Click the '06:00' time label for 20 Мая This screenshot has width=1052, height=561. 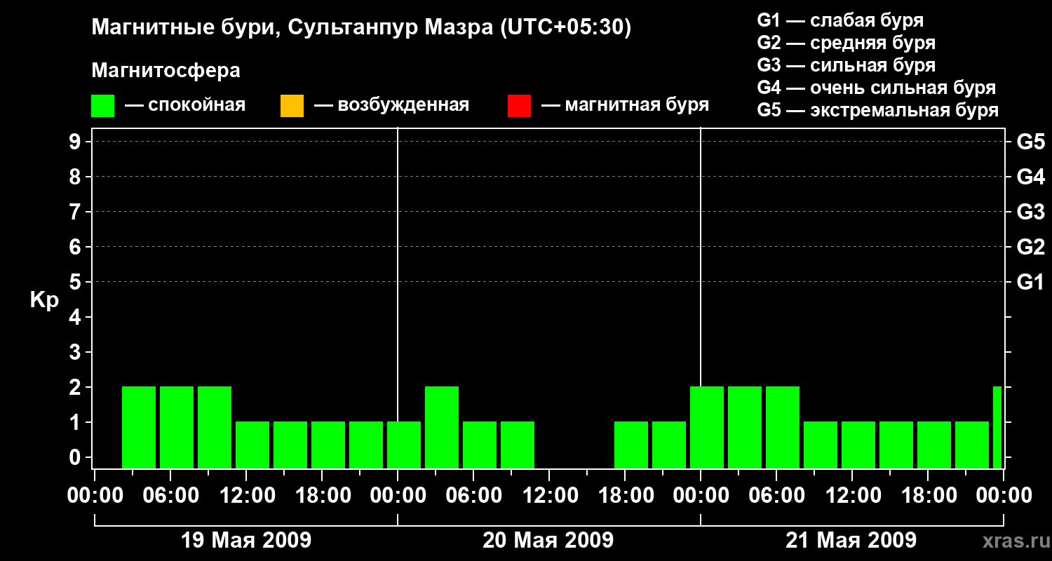pos(473,496)
